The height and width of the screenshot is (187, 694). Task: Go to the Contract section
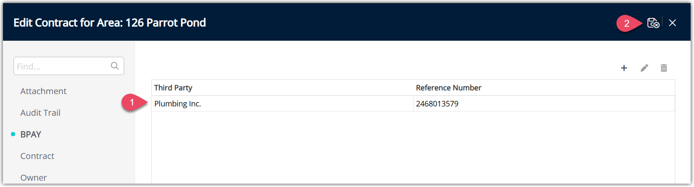(37, 156)
